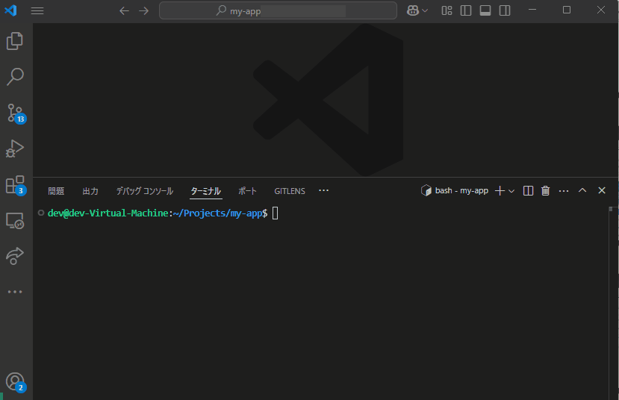Switch to the 問題 tab
The image size is (619, 400).
coord(56,191)
